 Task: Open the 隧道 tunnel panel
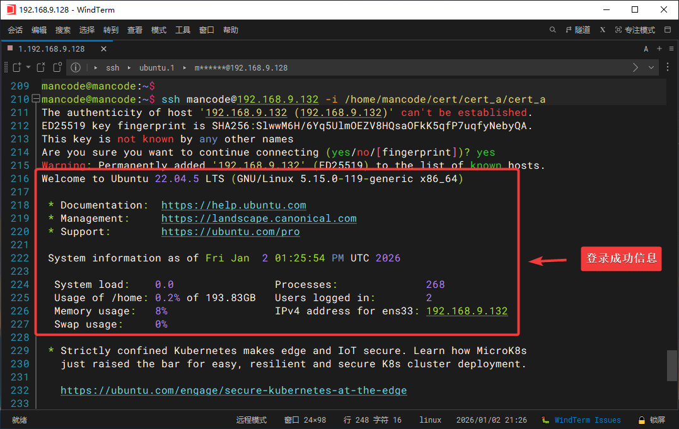click(x=577, y=30)
